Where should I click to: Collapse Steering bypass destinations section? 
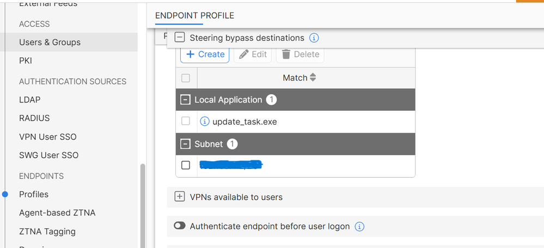coord(179,38)
